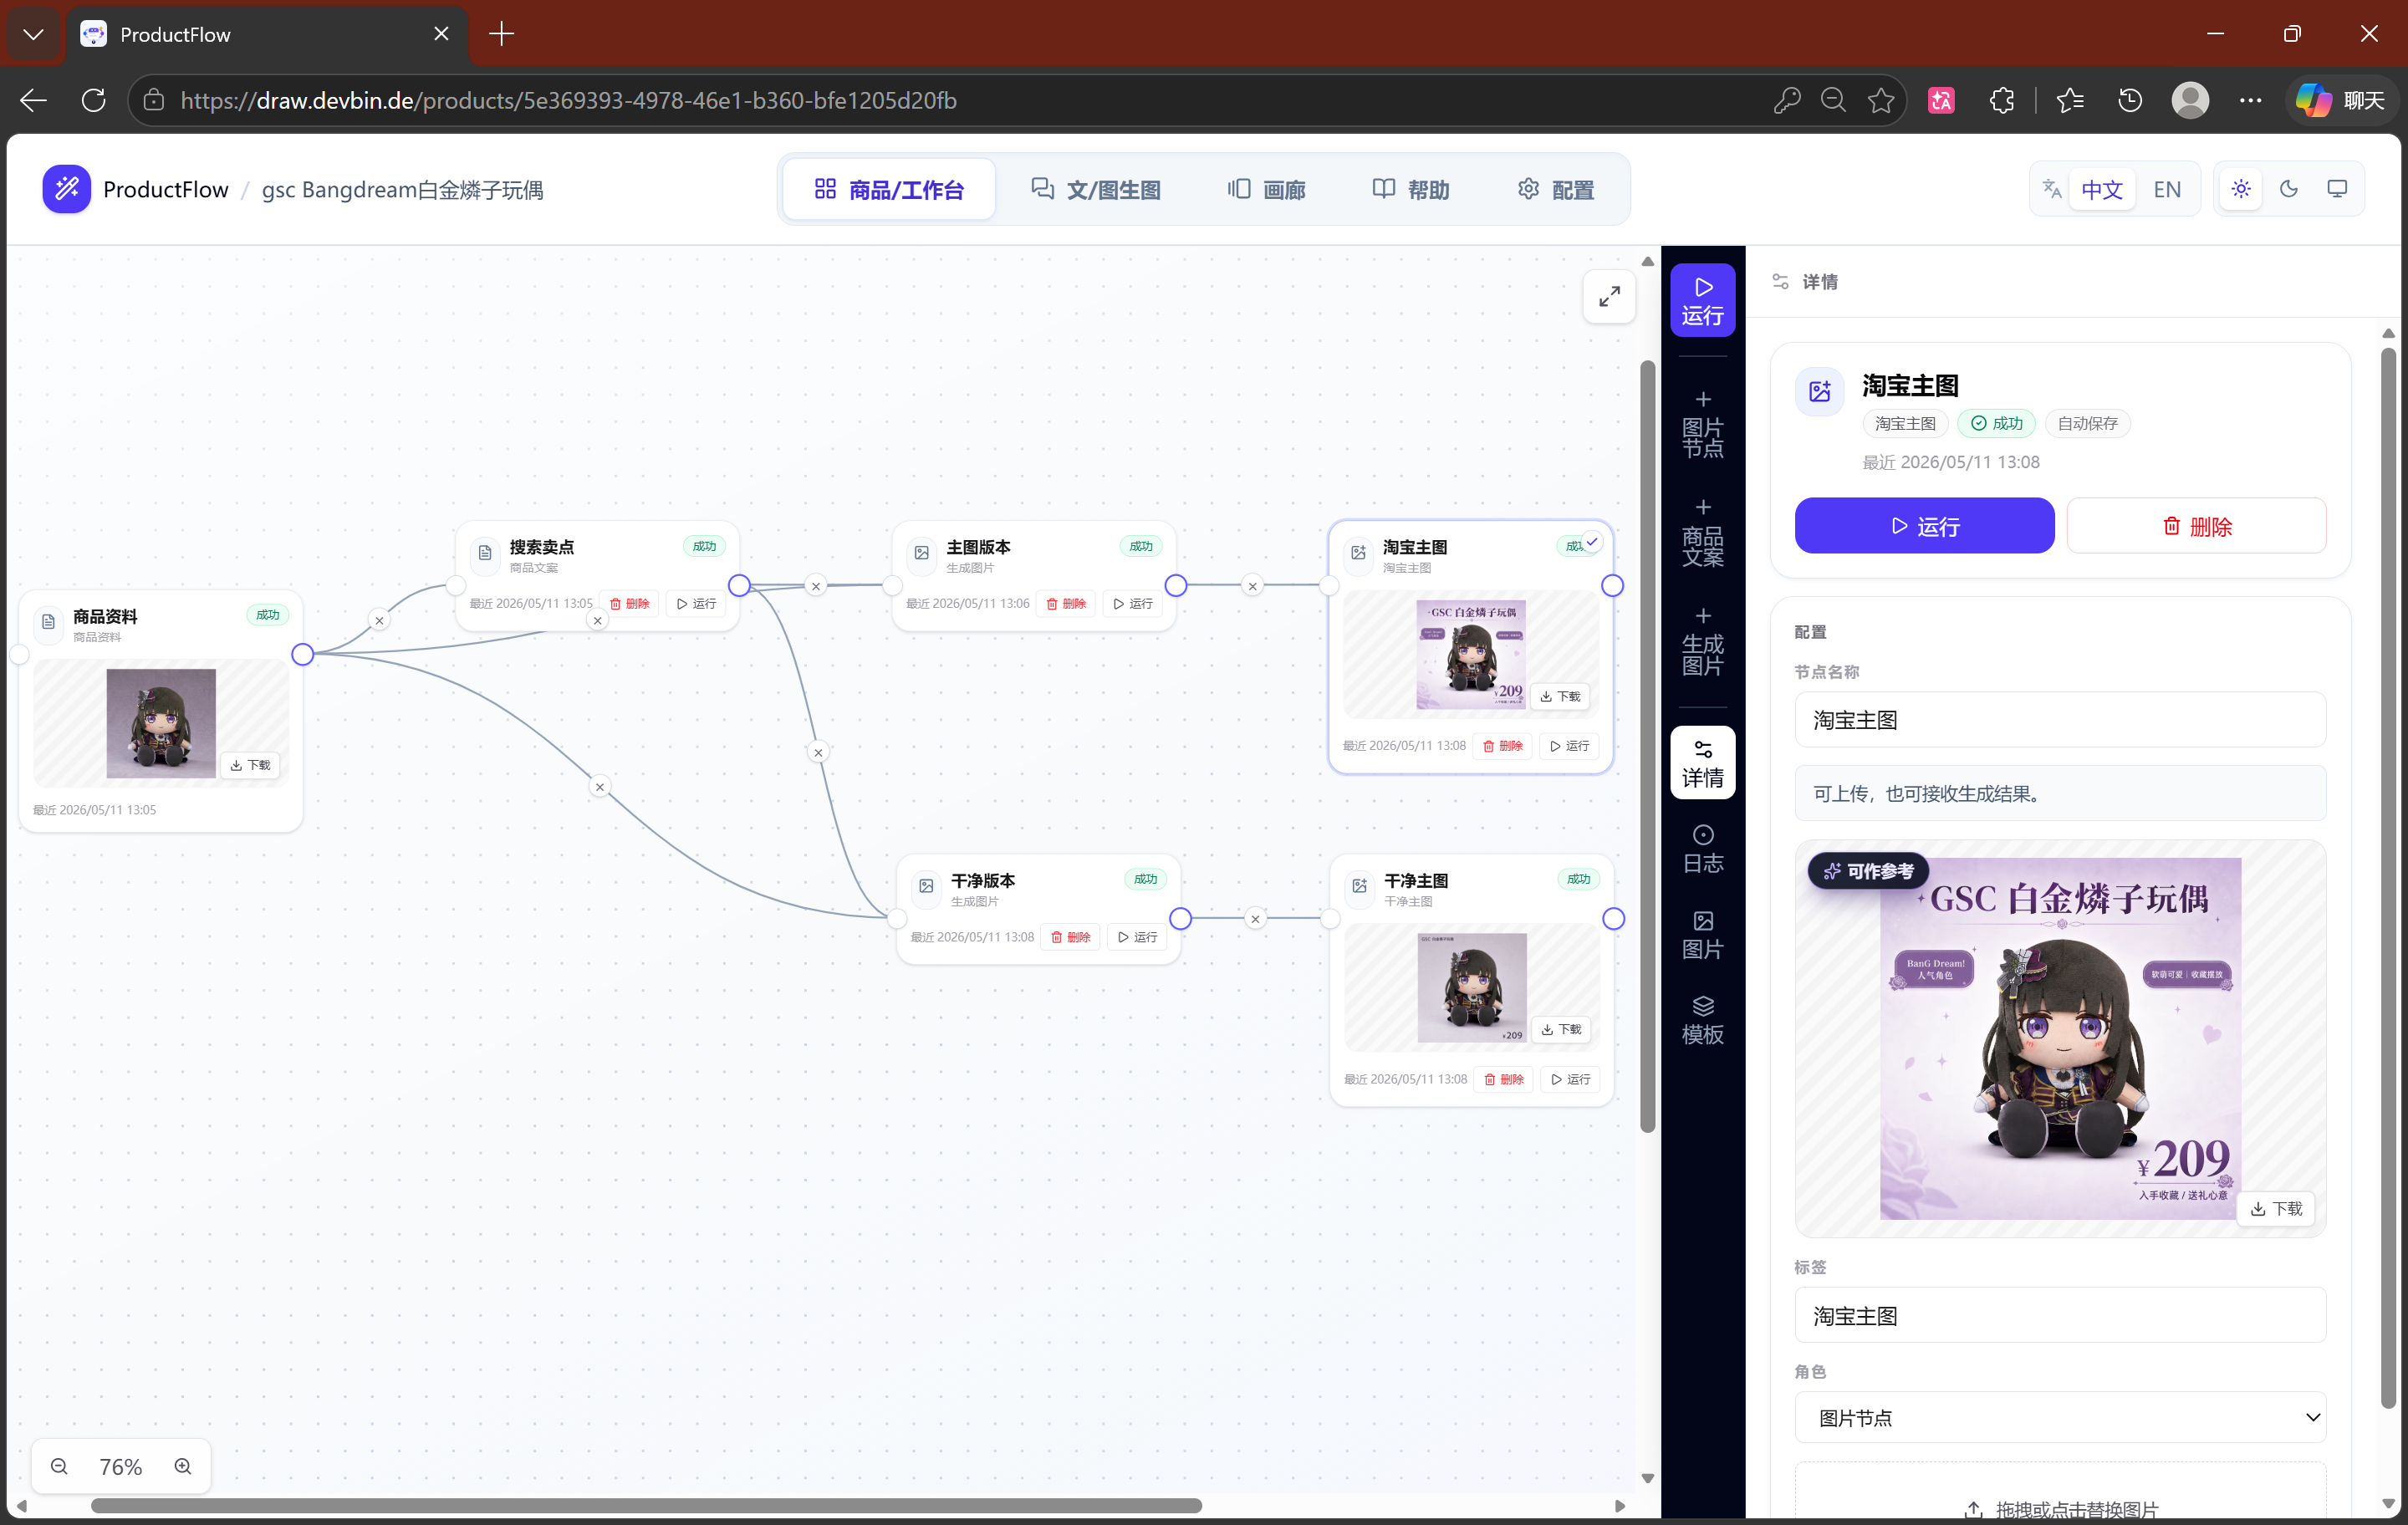
Task: Run the 淘宝主图 node in details panel
Action: (1924, 526)
